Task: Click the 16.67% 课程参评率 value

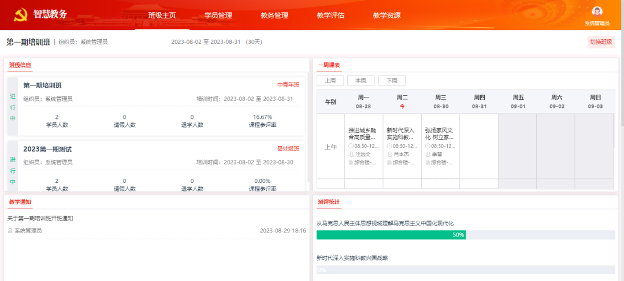Action: tap(263, 117)
